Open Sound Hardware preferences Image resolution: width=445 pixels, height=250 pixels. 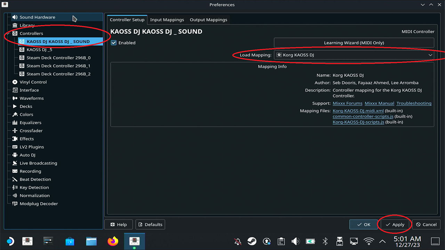click(x=37, y=17)
